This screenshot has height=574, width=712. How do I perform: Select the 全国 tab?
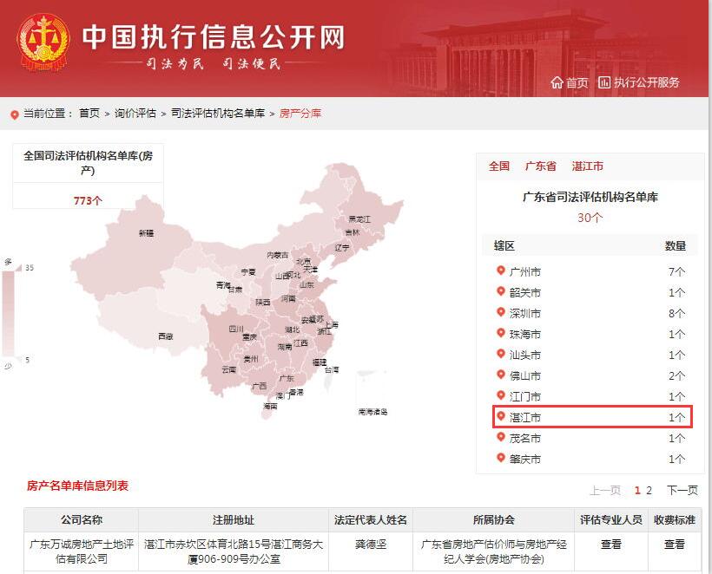tap(499, 166)
